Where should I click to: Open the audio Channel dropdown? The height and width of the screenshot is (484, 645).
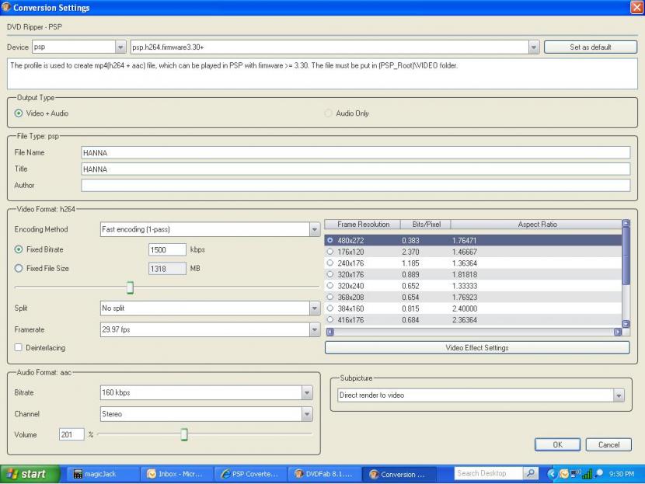click(307, 415)
